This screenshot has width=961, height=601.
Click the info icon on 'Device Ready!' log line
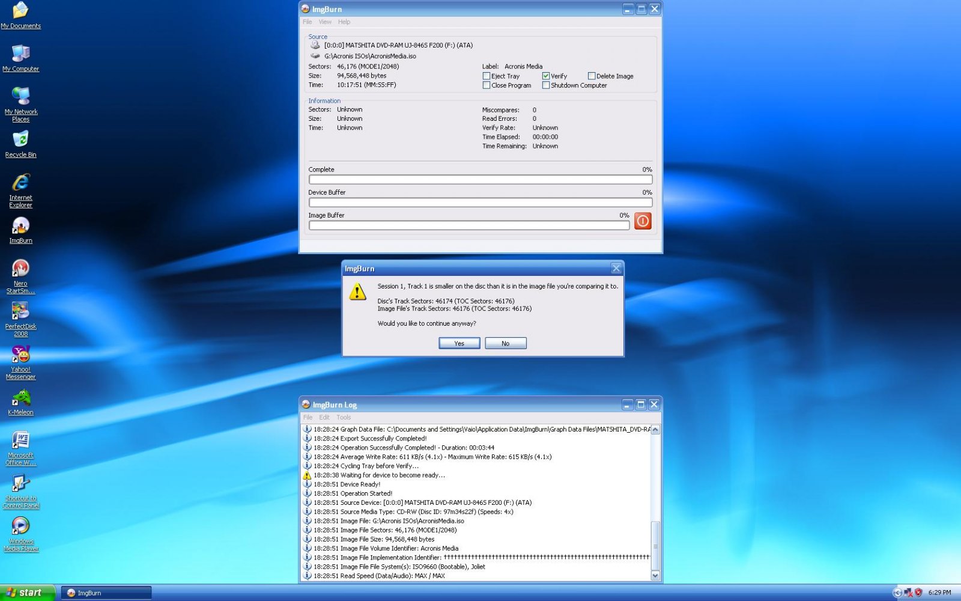(307, 484)
